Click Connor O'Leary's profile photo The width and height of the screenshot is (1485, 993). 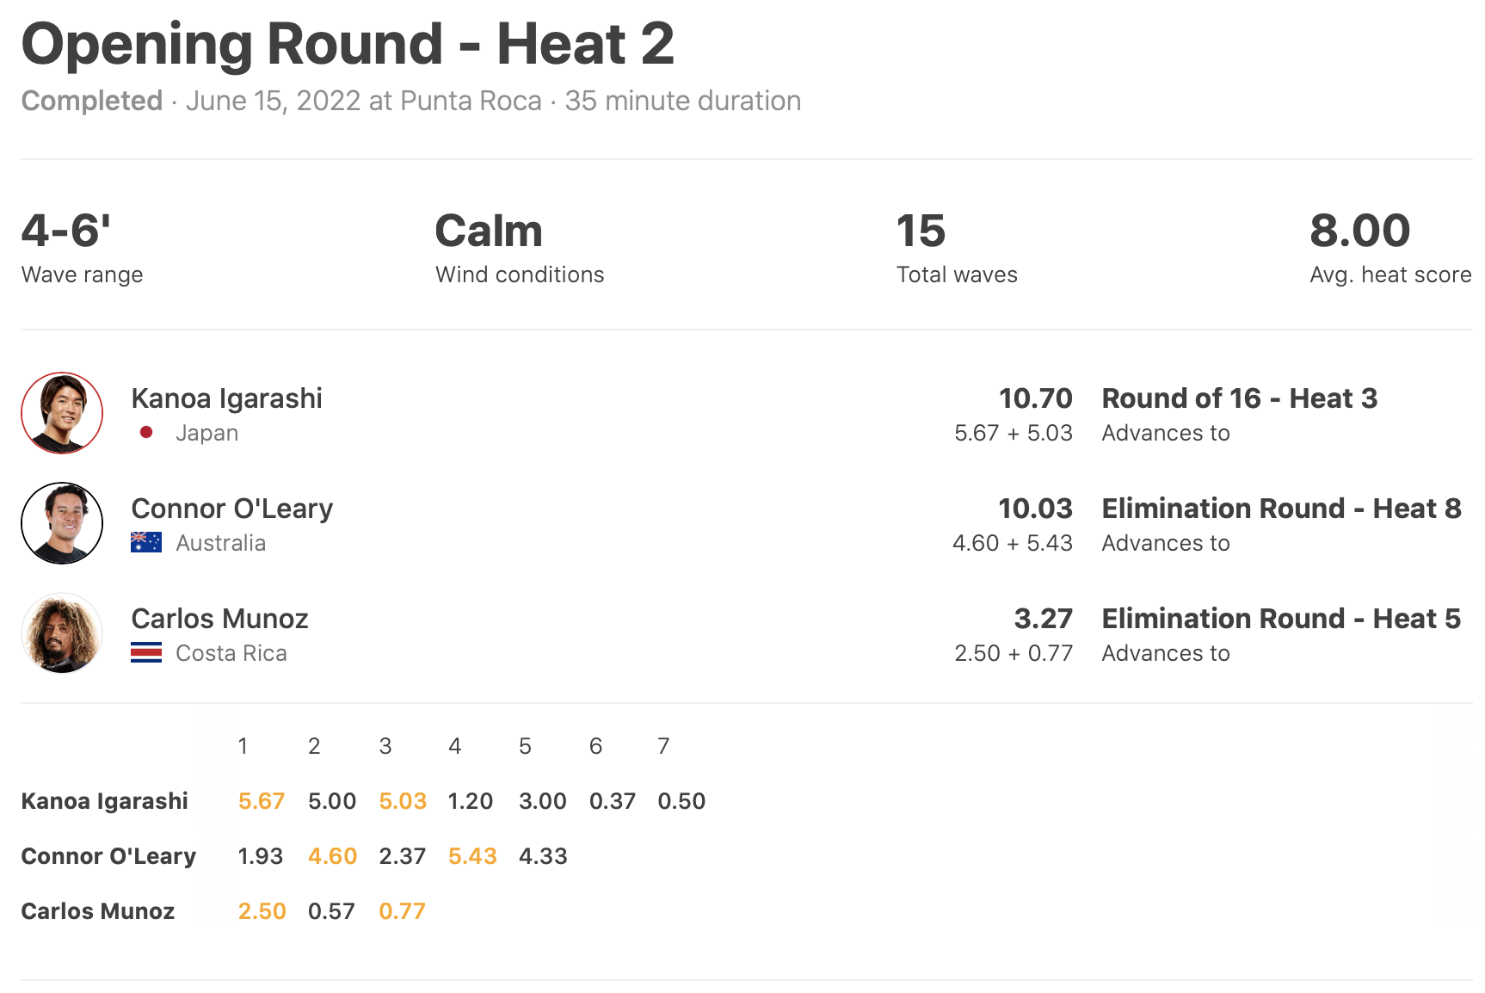[x=62, y=523]
